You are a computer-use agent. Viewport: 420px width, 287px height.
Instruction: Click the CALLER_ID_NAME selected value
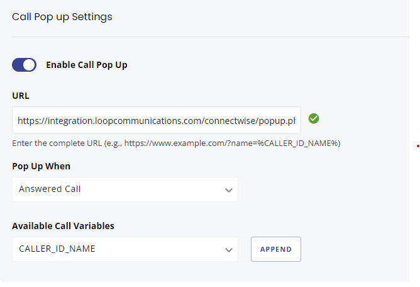(57, 249)
